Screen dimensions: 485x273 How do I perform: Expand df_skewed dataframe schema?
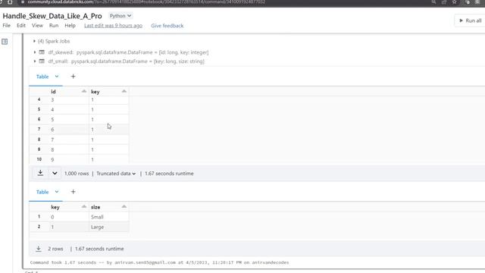tap(35, 52)
